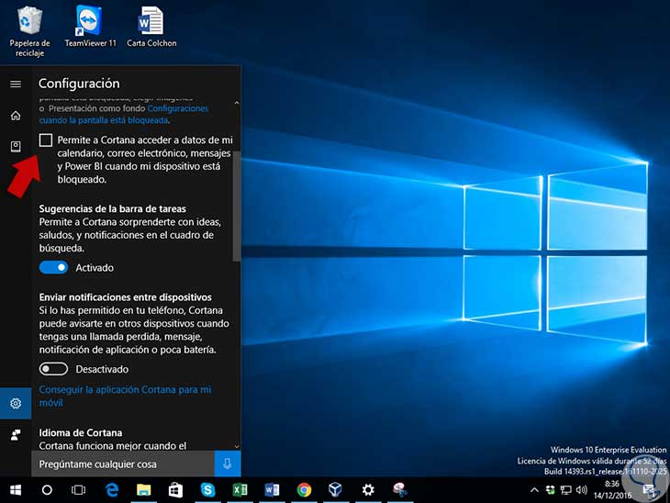The image size is (670, 503).
Task: Open the Cortana hamburger menu
Action: click(16, 84)
